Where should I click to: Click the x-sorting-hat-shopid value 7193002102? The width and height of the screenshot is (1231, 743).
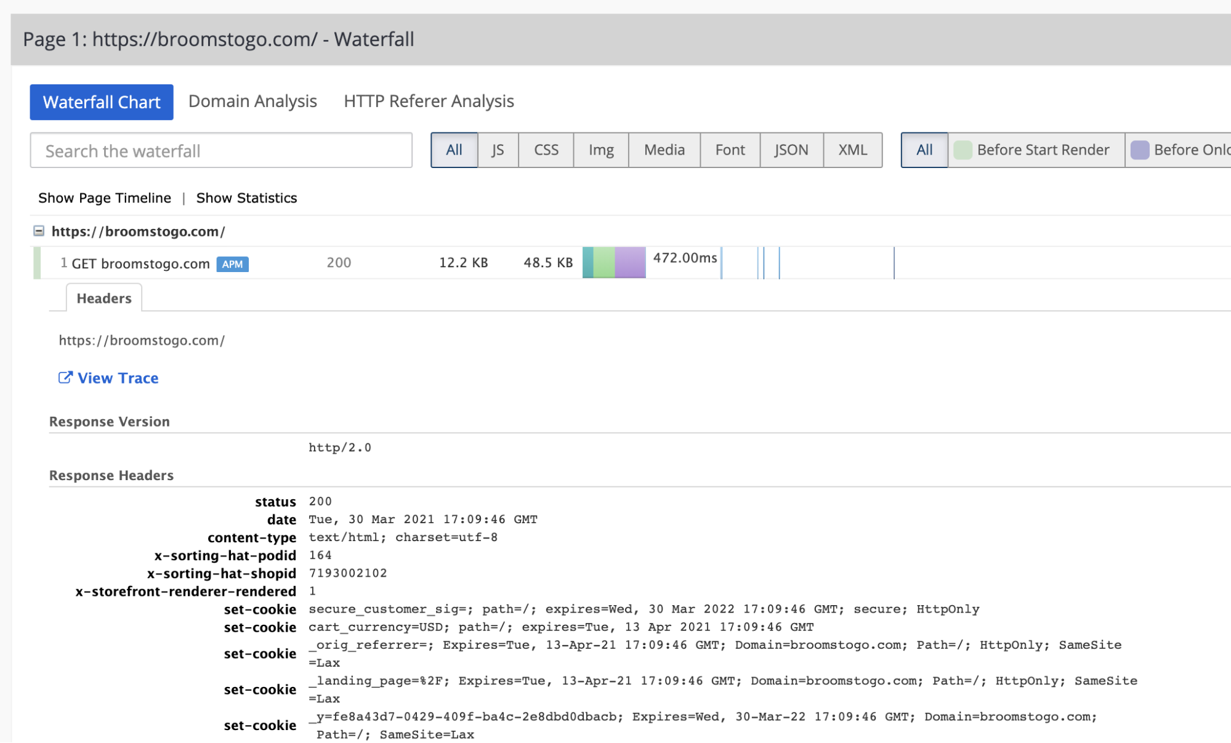[x=348, y=573]
